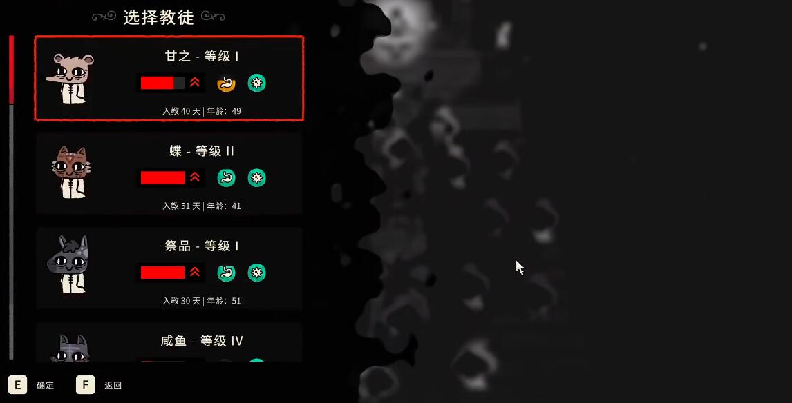Select the 蝶 - 等级 II title
792x403 pixels.
(x=202, y=151)
